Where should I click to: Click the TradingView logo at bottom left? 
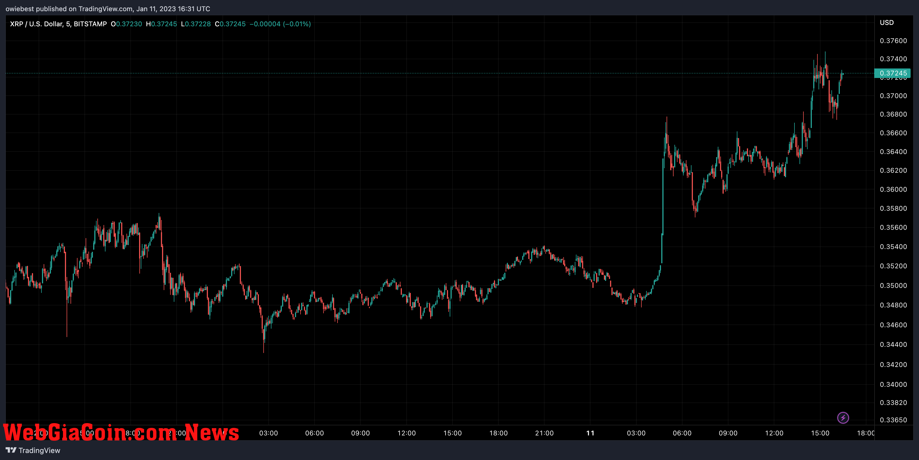pyautogui.click(x=33, y=450)
